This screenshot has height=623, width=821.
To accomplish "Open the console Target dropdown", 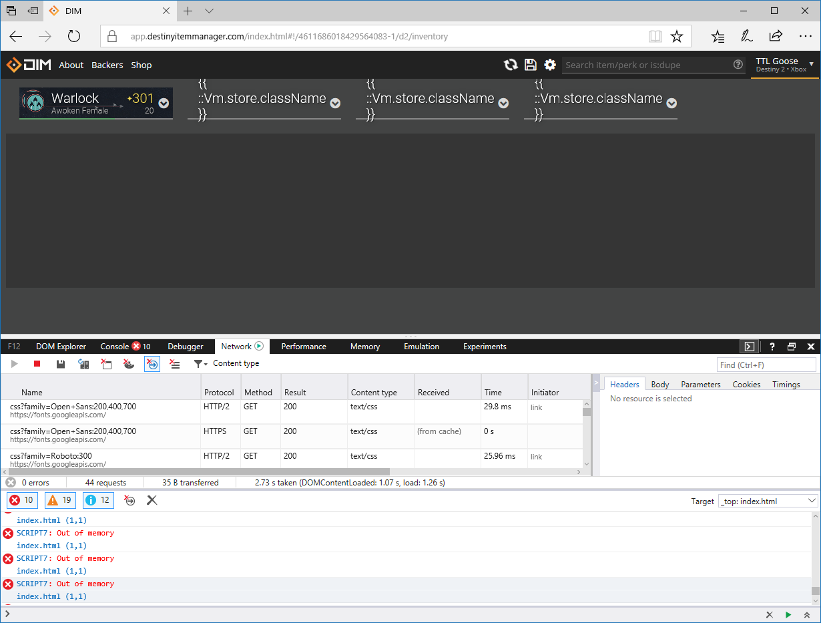I will [x=768, y=501].
